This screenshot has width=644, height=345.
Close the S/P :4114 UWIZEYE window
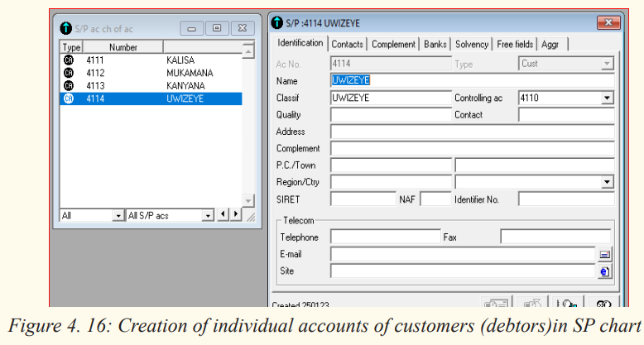point(608,22)
